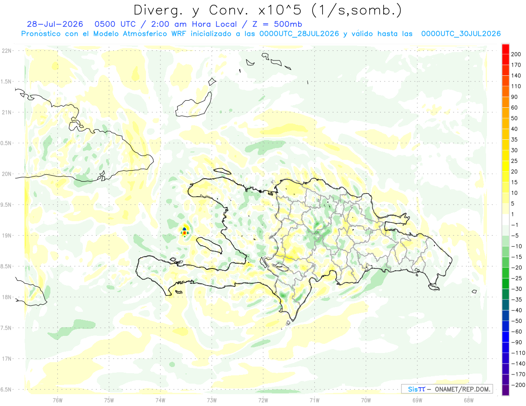Click the positive "25" color bar value
Screen dimensions: 526x406
515,161
